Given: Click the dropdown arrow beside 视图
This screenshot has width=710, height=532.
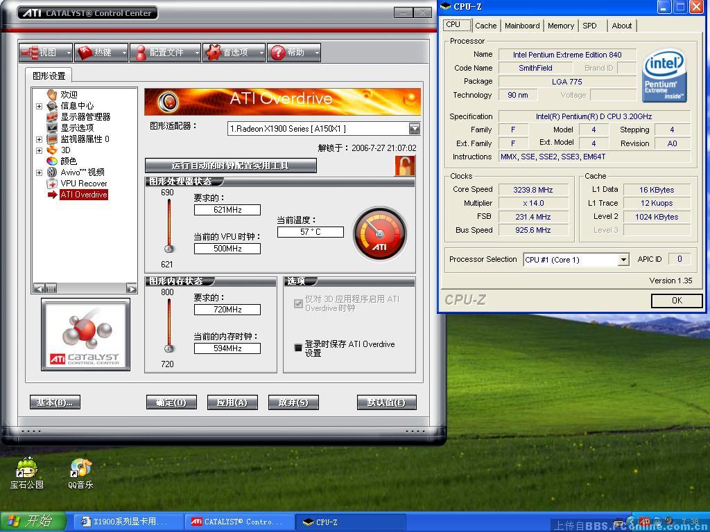Looking at the screenshot, I should pyautogui.click(x=69, y=53).
